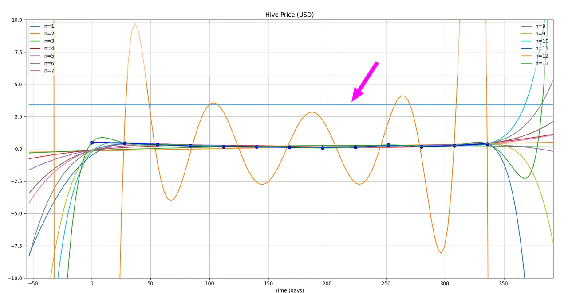Click the y-axis tick label 0.0
The image size is (568, 293).
(18, 149)
